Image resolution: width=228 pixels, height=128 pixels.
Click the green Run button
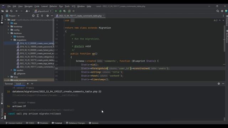[x=56, y=11]
